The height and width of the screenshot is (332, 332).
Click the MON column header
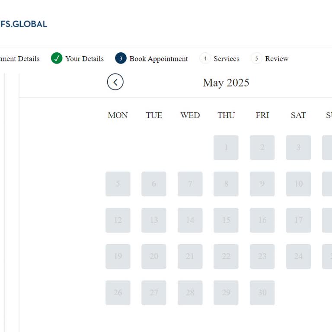pos(118,115)
